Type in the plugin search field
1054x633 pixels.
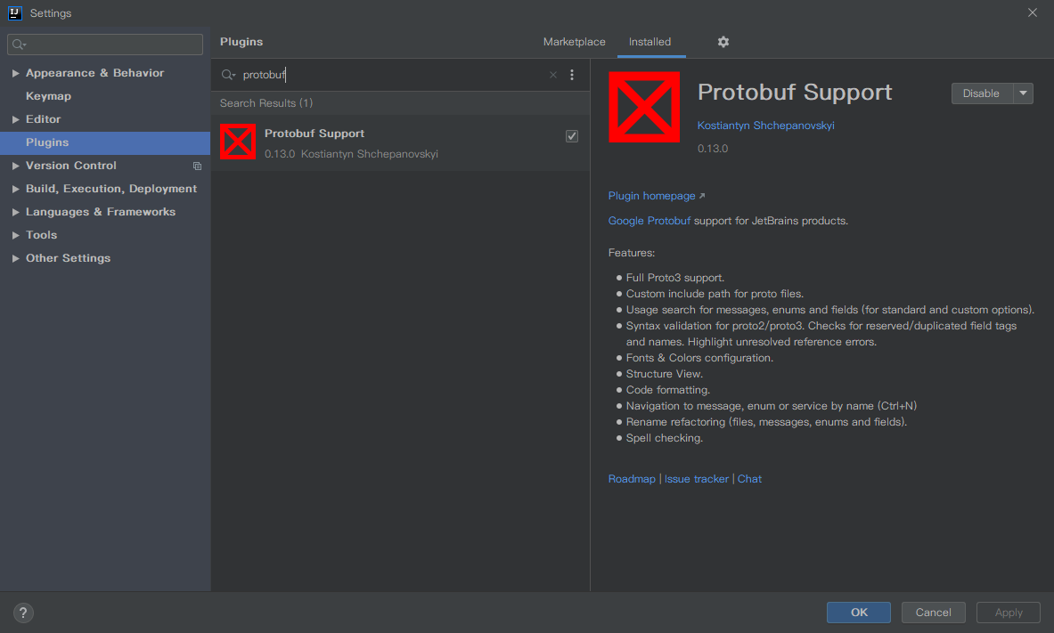[x=356, y=75]
